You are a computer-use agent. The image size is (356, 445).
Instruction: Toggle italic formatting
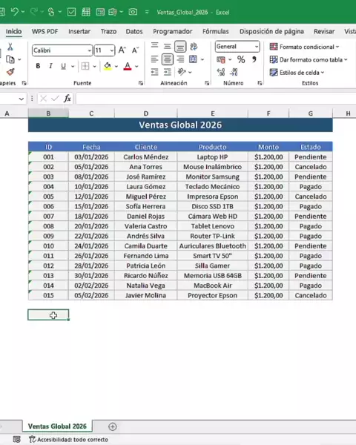[50, 66]
